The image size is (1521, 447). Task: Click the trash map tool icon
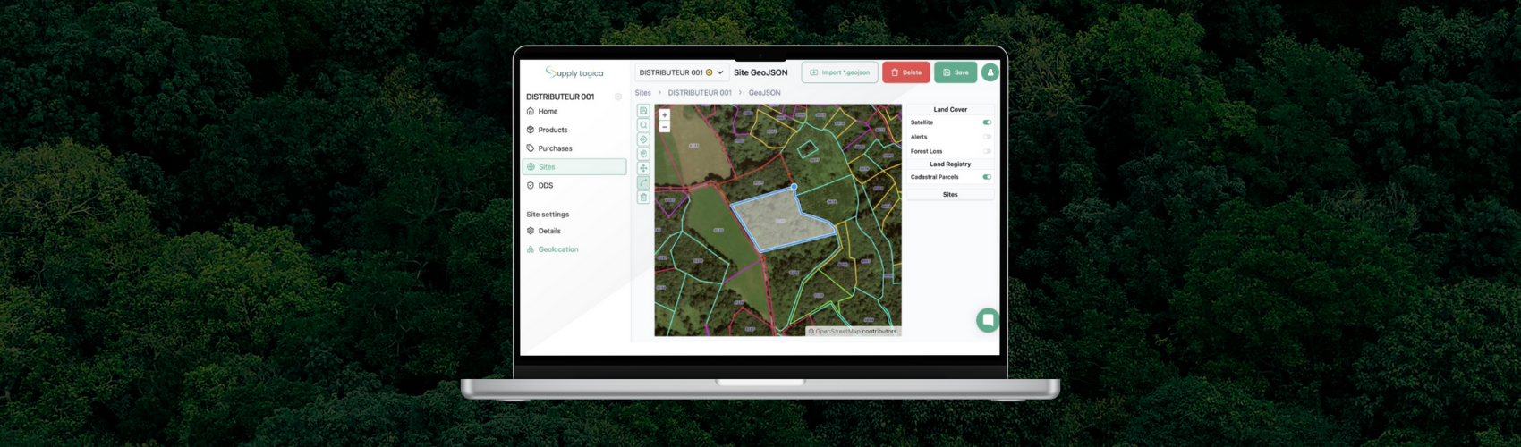tap(643, 198)
